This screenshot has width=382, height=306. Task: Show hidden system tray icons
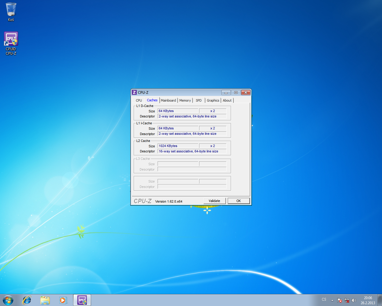tap(332, 300)
